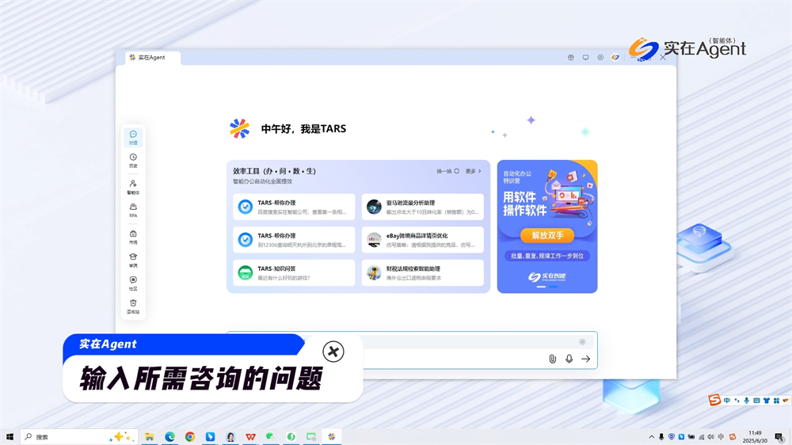The width and height of the screenshot is (792, 445).
Task: Switch to the 对话 chat tab in sidebar
Action: 133,138
